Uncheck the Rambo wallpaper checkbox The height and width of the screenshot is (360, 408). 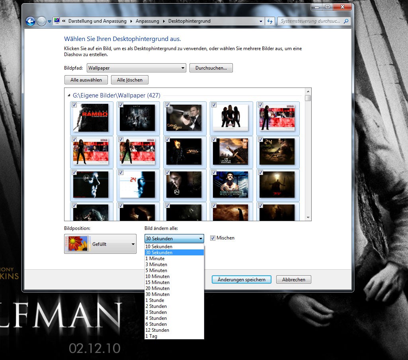(x=74, y=105)
